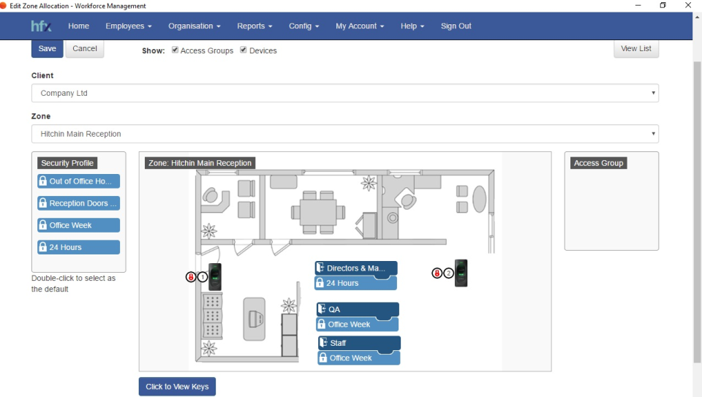Select the Directors & Ma... access group tag
The width and height of the screenshot is (702, 397).
click(356, 268)
